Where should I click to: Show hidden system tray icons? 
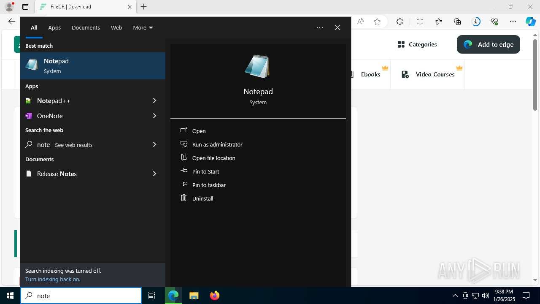pyautogui.click(x=455, y=296)
